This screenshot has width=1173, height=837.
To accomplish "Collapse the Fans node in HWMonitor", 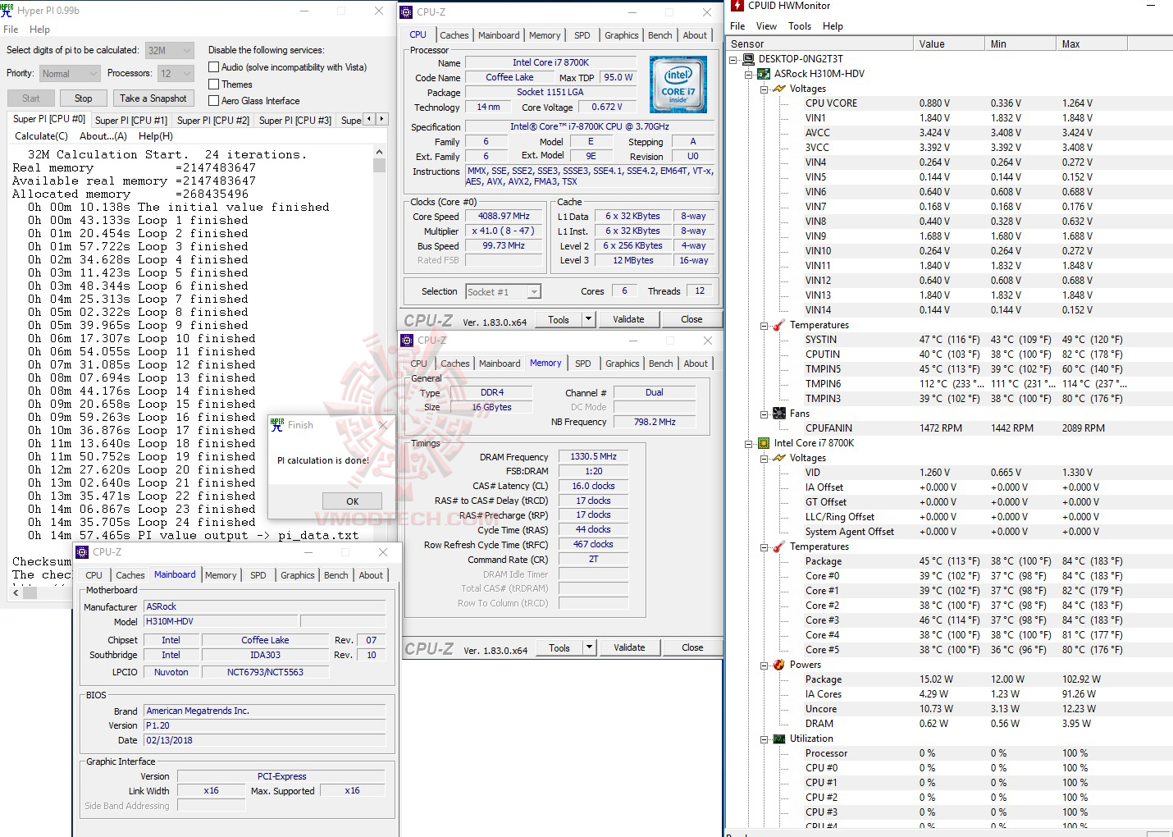I will 764,414.
